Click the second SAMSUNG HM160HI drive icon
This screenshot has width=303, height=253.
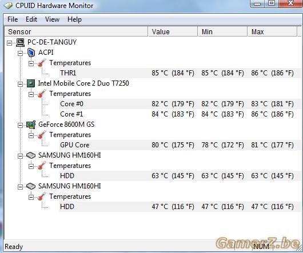31,186
